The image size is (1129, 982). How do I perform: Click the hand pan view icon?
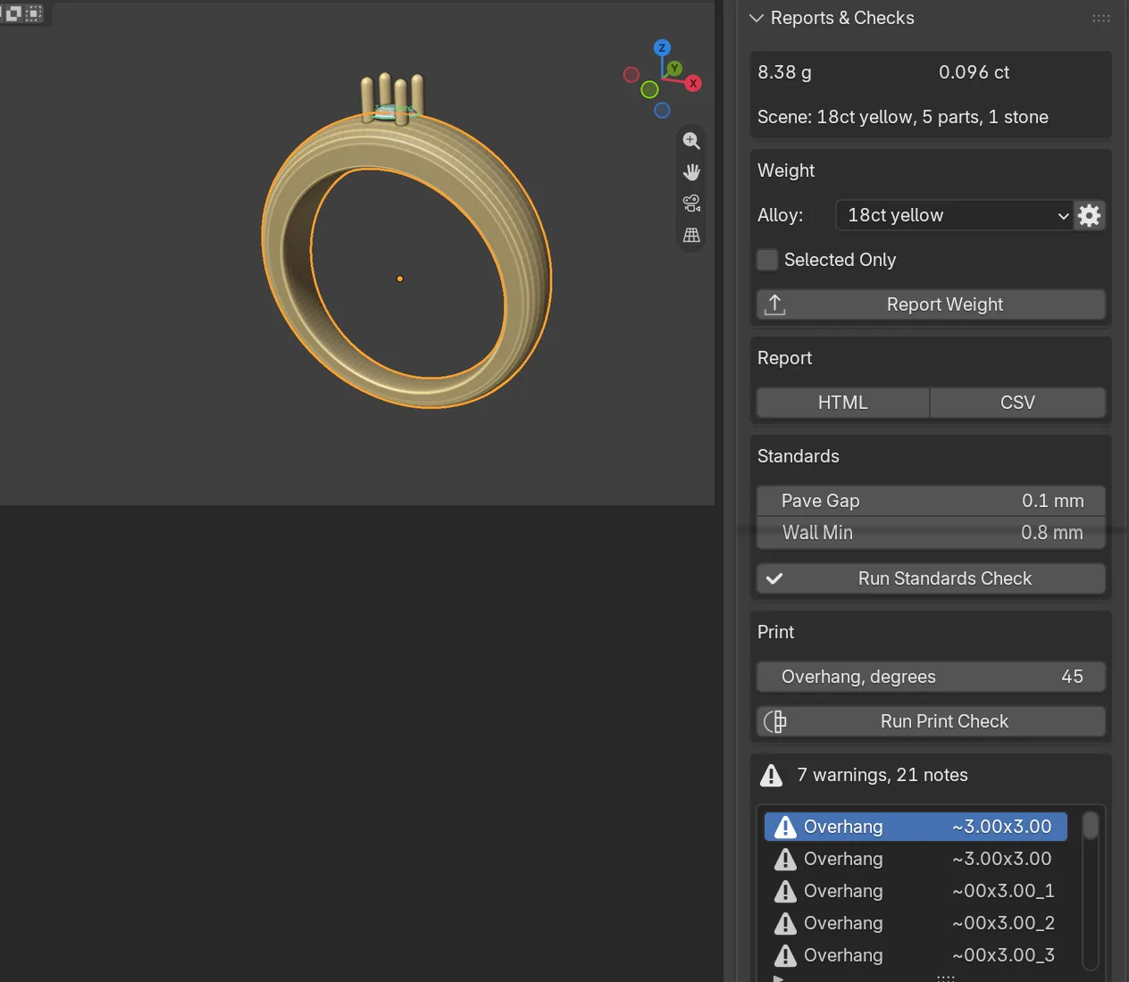click(691, 172)
